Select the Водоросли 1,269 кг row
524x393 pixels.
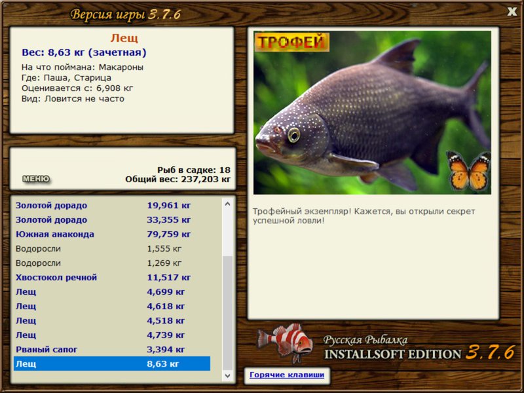pos(112,263)
